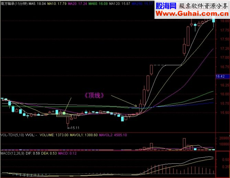Click the DIF: 0.59 readout
This screenshot has width=230, height=178.
coord(33,153)
